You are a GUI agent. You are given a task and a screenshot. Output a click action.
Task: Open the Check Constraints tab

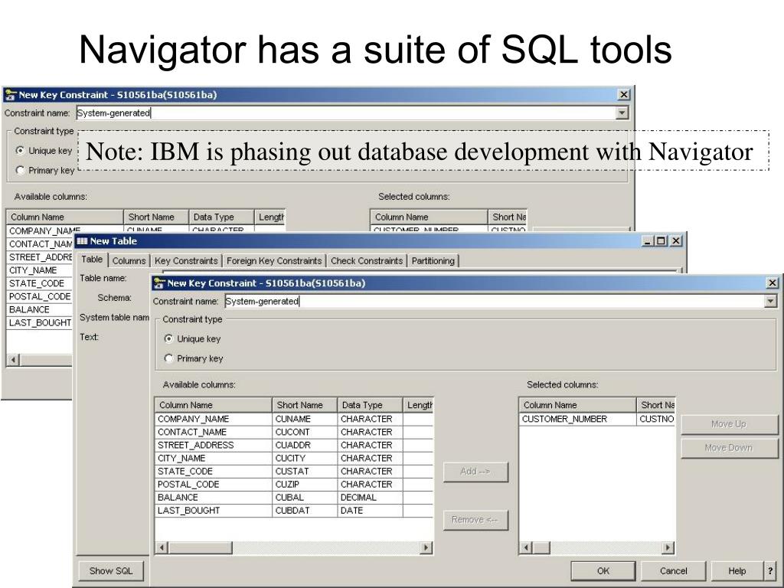367,260
